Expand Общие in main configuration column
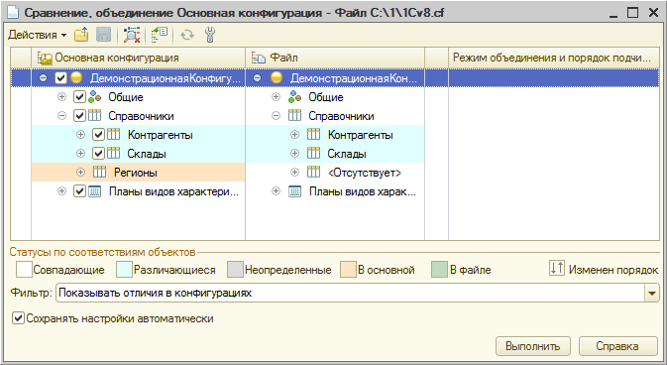 (x=61, y=96)
